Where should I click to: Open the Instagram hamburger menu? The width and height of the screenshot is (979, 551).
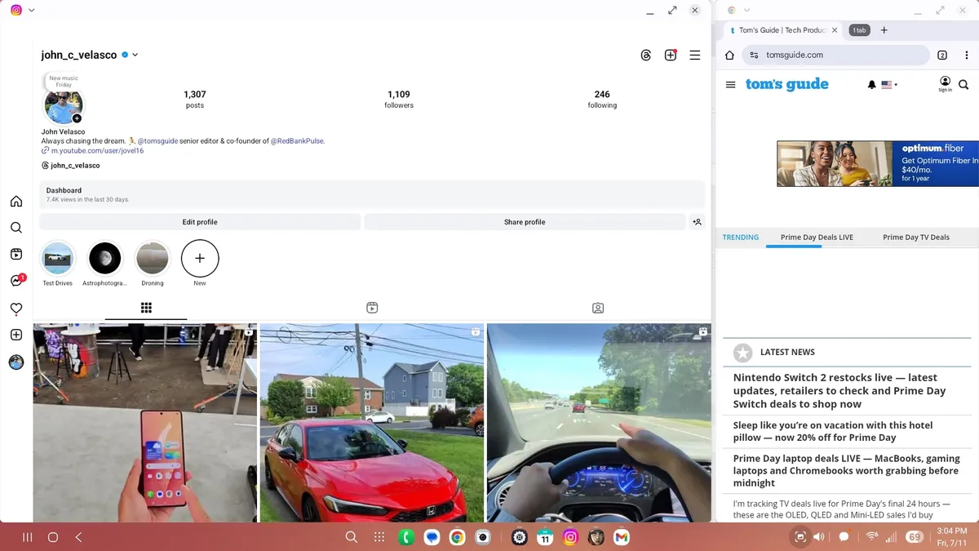695,56
